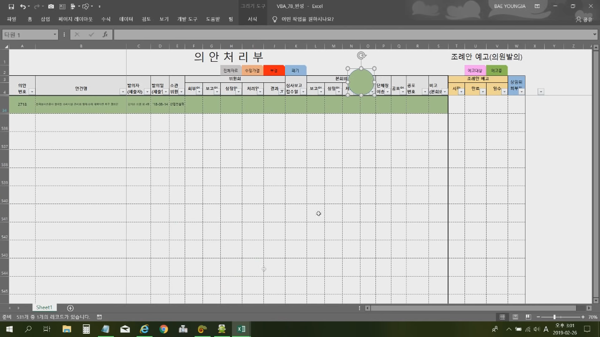Click the vertical scrollbar down arrow
The width and height of the screenshot is (600, 337).
pos(596,300)
